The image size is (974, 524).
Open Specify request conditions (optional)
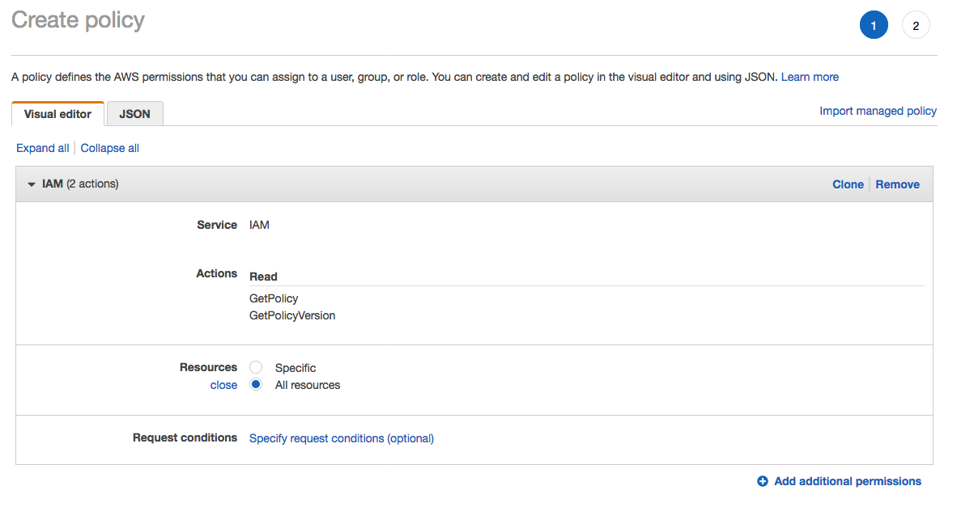pyautogui.click(x=342, y=438)
